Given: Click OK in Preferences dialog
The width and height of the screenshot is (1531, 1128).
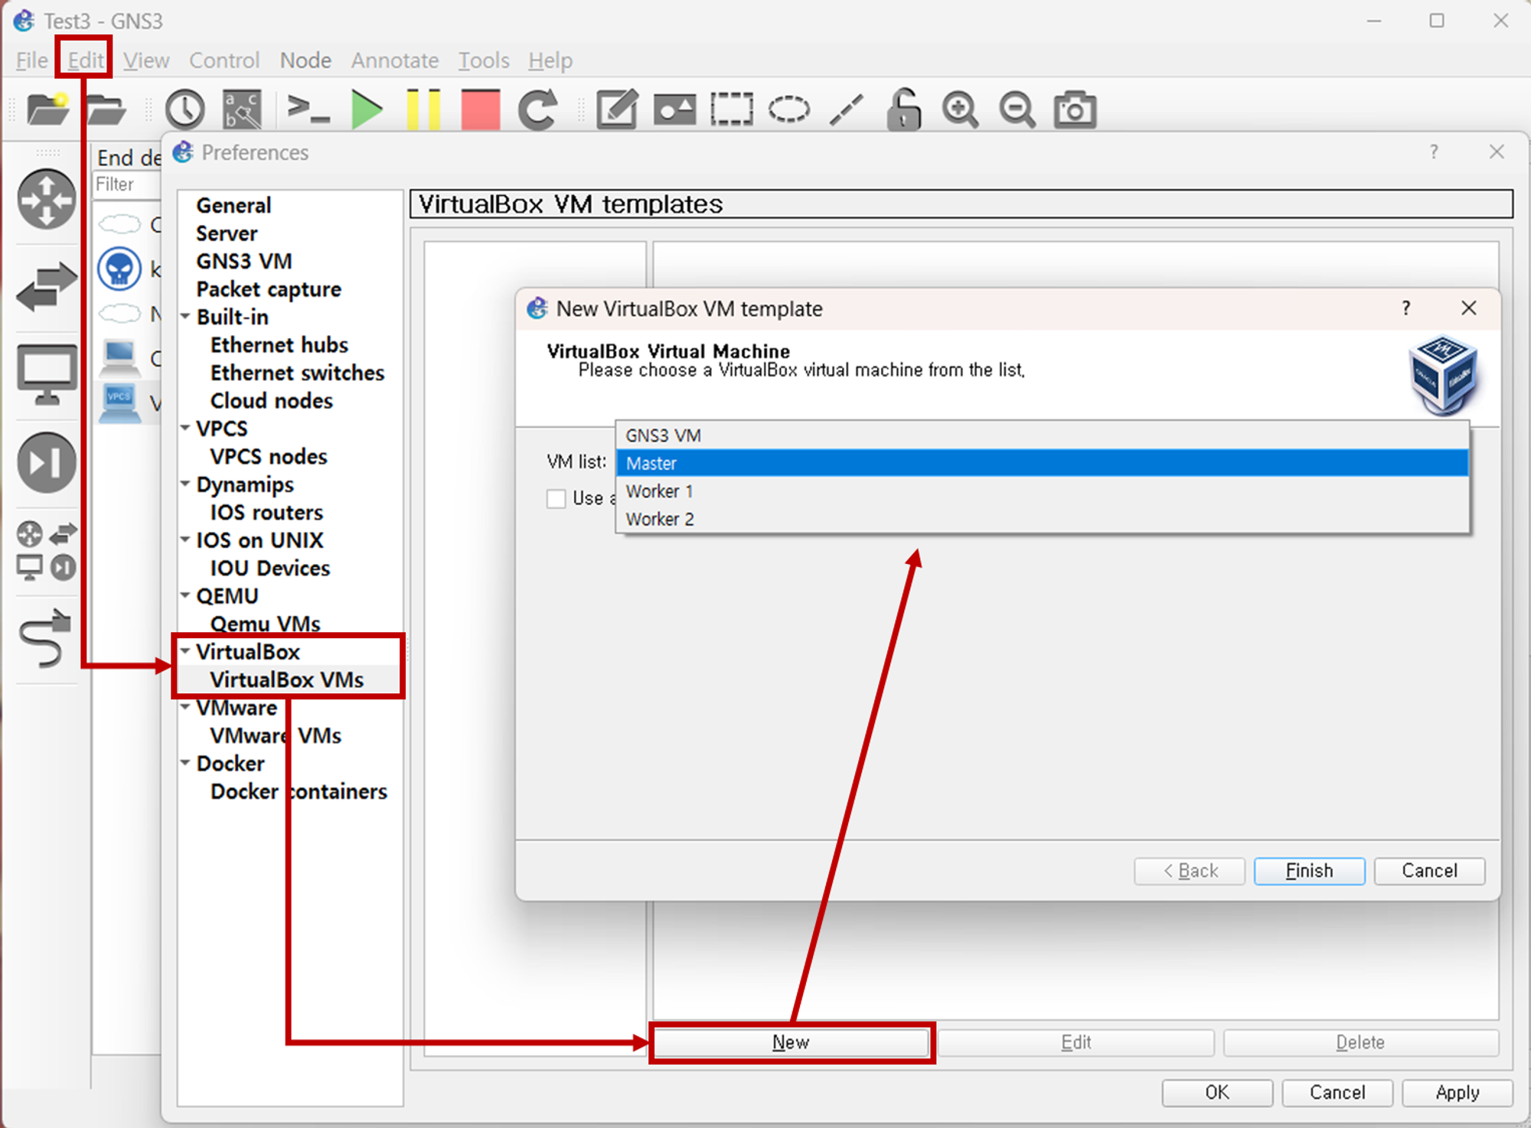Looking at the screenshot, I should 1217,1092.
